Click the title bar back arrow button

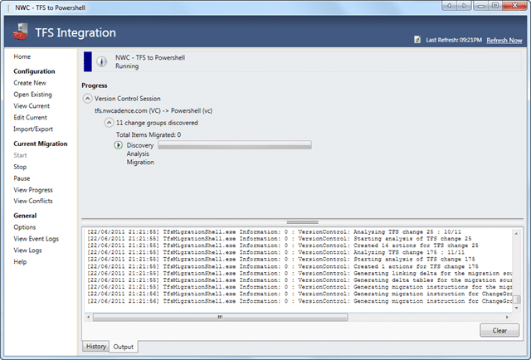tap(449, 6)
